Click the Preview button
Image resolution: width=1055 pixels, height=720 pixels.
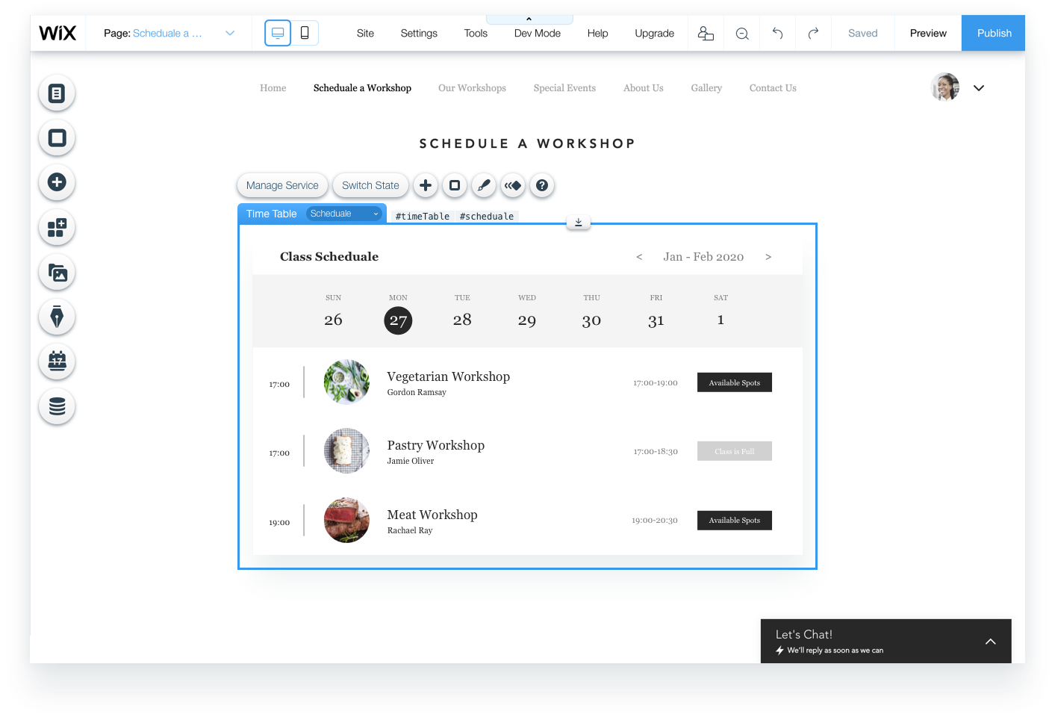(928, 33)
